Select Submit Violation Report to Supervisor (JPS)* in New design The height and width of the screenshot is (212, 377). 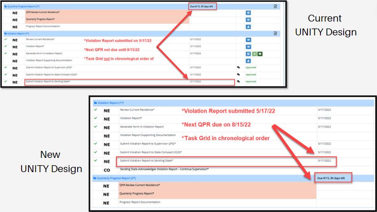(x=148, y=144)
